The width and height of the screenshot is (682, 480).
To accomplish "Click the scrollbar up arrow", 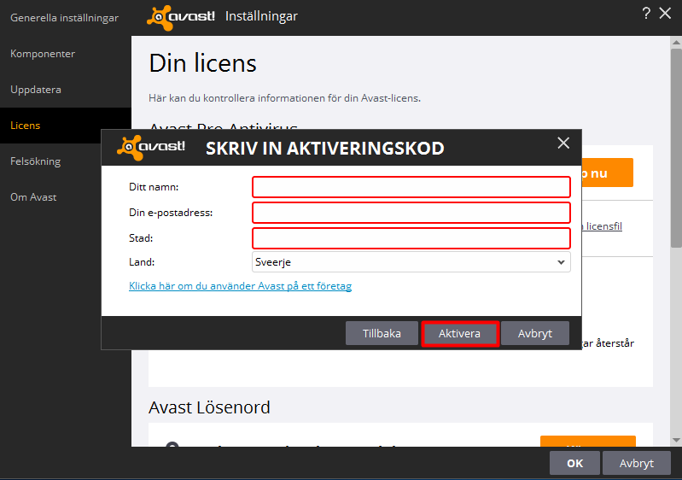I will coord(676,42).
